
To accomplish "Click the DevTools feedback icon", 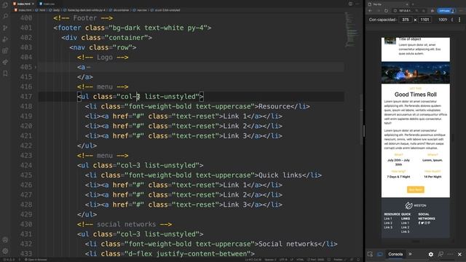I will tap(441, 254).
